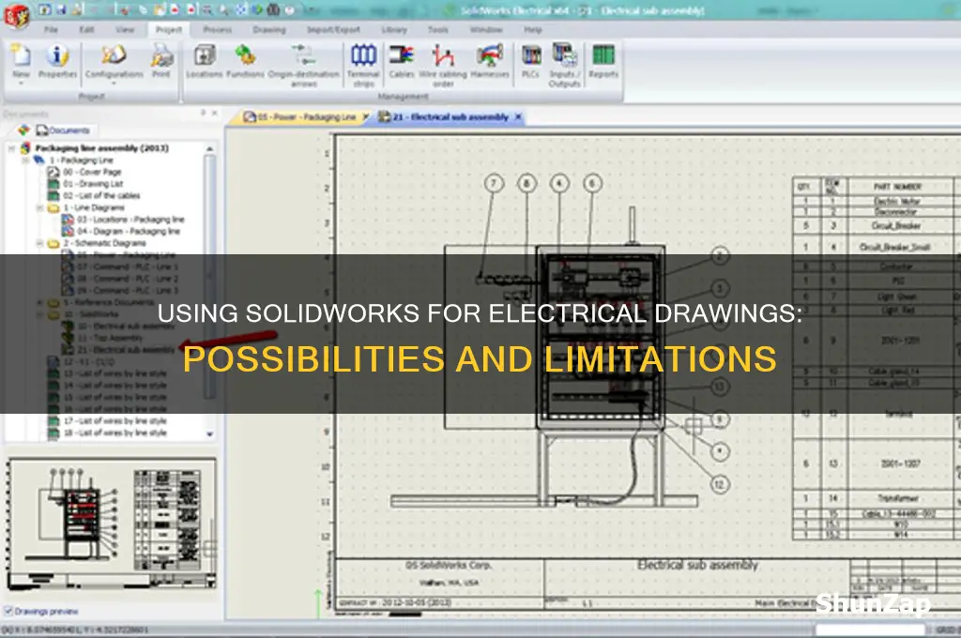Click the 01 - Drawing List report icon

click(53, 184)
